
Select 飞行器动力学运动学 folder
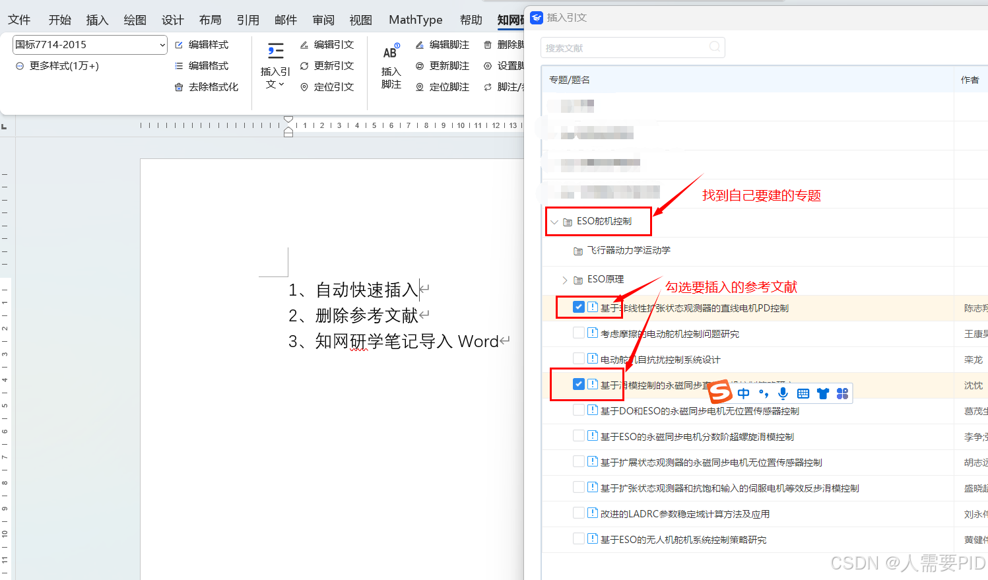coord(628,251)
